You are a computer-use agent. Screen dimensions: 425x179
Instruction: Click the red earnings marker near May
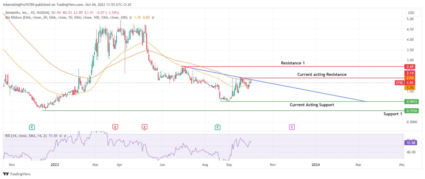pyautogui.click(x=145, y=126)
